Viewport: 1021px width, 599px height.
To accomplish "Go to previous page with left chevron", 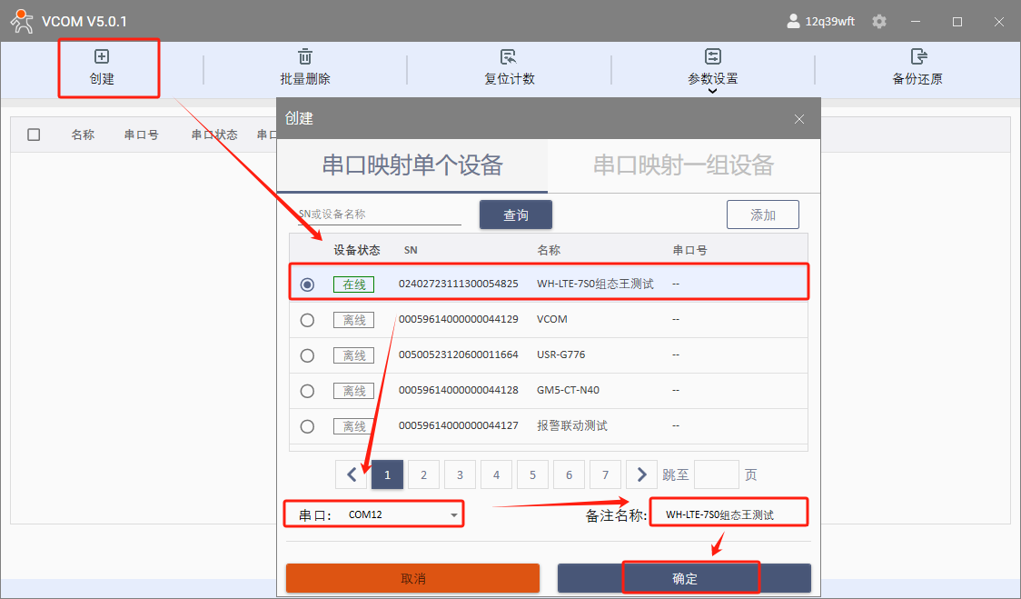I will point(351,474).
